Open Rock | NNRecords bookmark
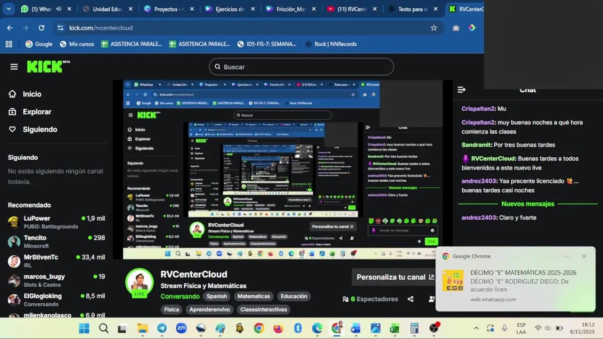This screenshot has height=339, width=603. pyautogui.click(x=331, y=44)
